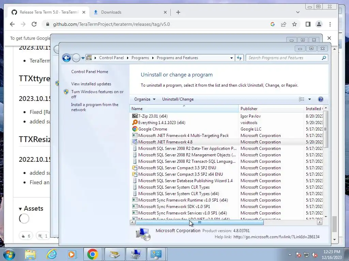The width and height of the screenshot is (349, 261).
Task: Click the horizontal scrollbar right arrow
Action: (x=320, y=222)
